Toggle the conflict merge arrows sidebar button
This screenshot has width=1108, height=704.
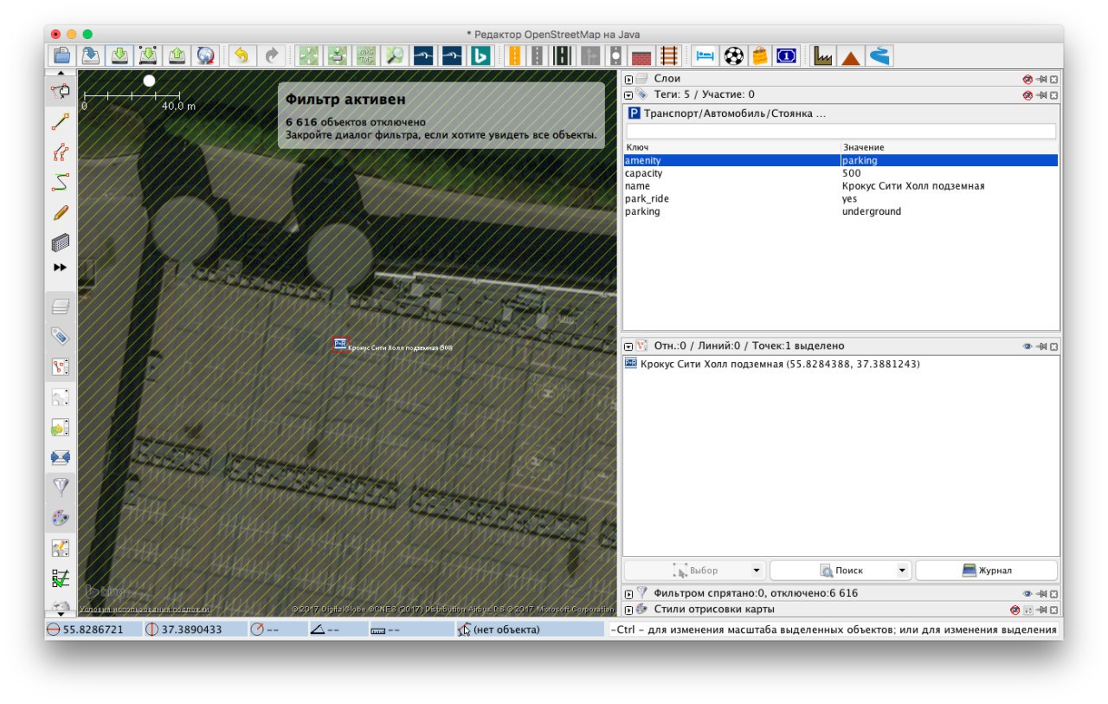pyautogui.click(x=61, y=457)
